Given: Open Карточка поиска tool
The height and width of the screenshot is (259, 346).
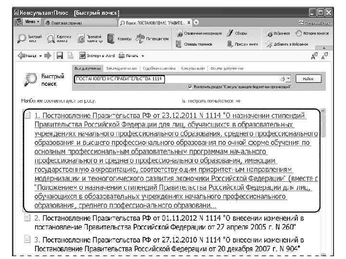Looking at the screenshot, I should [x=59, y=38].
